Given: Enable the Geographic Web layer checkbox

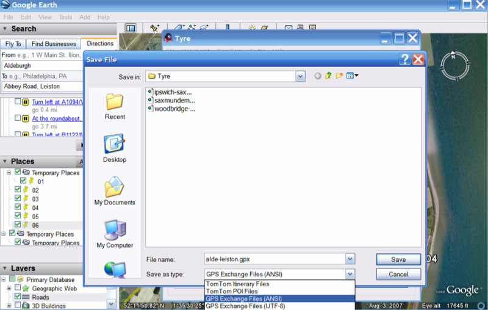Looking at the screenshot, I should point(18,287).
